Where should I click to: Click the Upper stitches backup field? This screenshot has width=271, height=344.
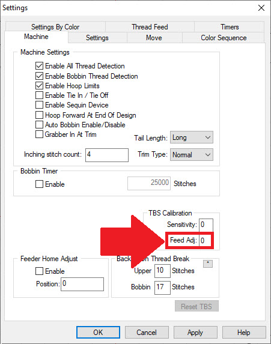point(162,271)
